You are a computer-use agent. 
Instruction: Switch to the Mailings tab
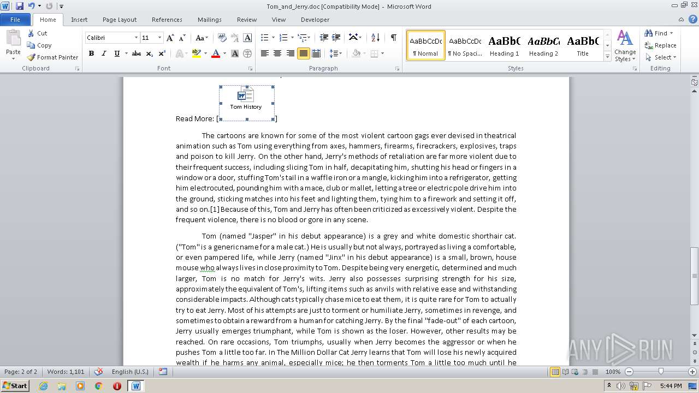(210, 20)
